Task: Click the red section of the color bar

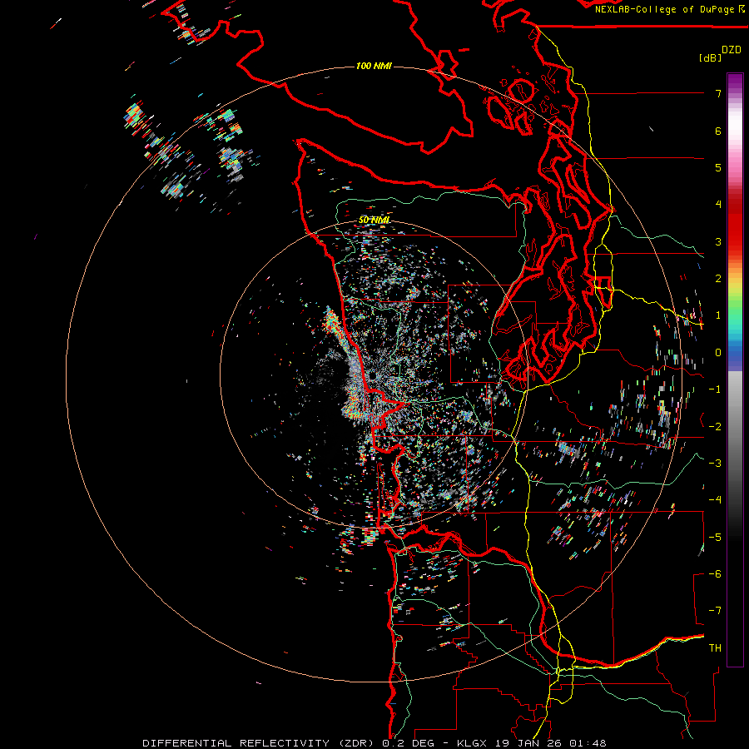Action: coord(735,225)
